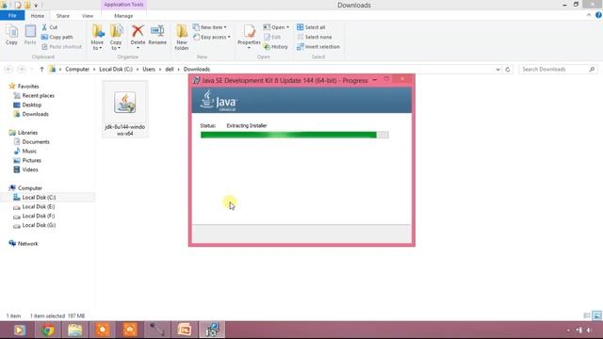Switch to the Home ribbon tab
603x339 pixels.
click(x=38, y=16)
